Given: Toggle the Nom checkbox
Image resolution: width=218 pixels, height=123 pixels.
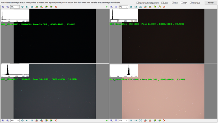Looking at the screenshot, I should point(173,3).
